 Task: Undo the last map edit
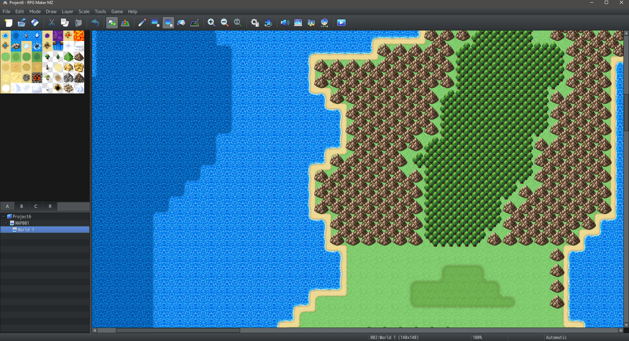95,23
